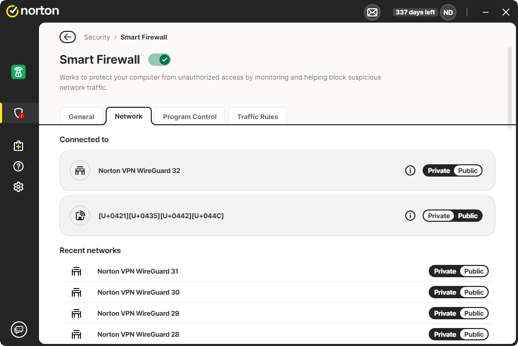Open the mail notifications envelope icon
The height and width of the screenshot is (346, 518).
coord(372,12)
